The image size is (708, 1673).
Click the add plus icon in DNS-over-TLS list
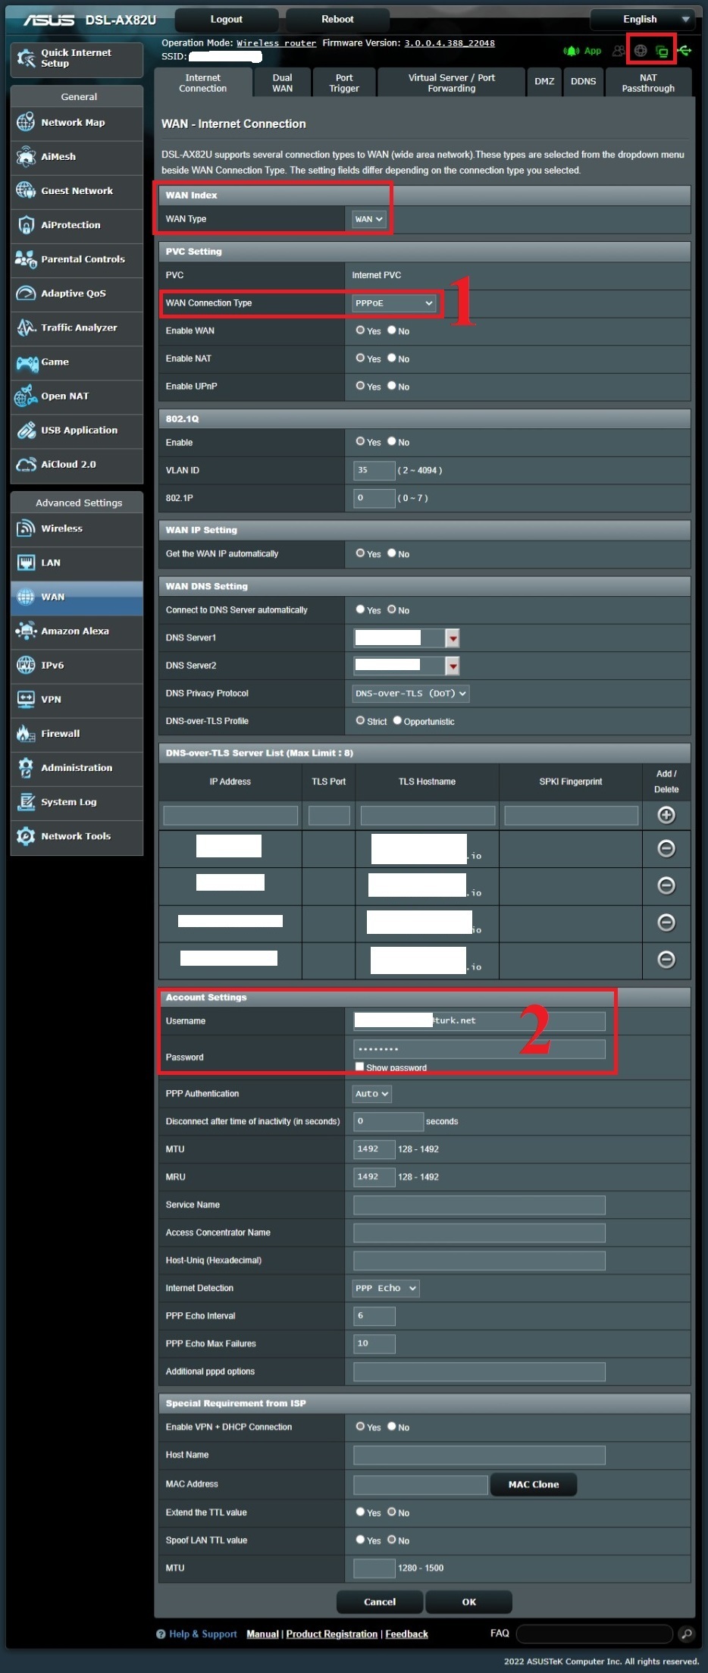[x=666, y=815]
